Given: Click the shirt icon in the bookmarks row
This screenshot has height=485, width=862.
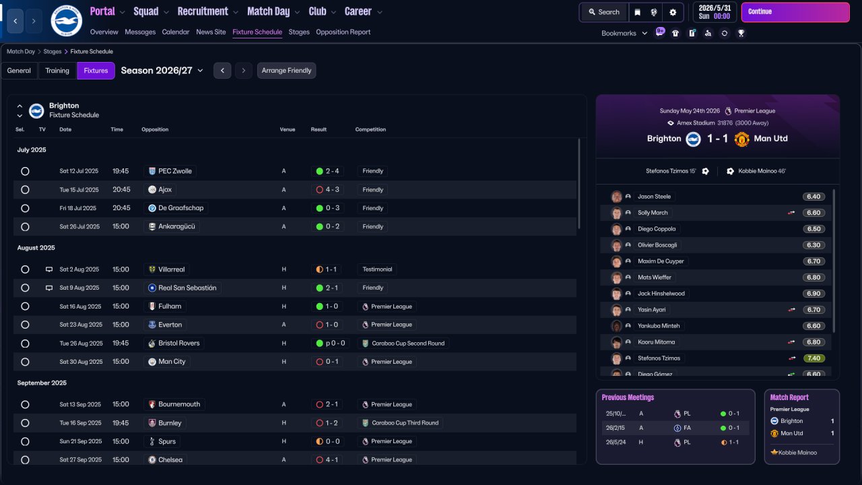Looking at the screenshot, I should [x=675, y=33].
